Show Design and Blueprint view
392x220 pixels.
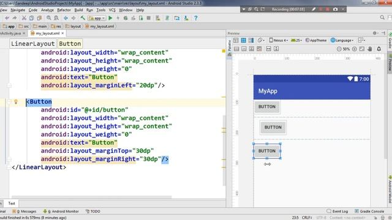click(251, 40)
